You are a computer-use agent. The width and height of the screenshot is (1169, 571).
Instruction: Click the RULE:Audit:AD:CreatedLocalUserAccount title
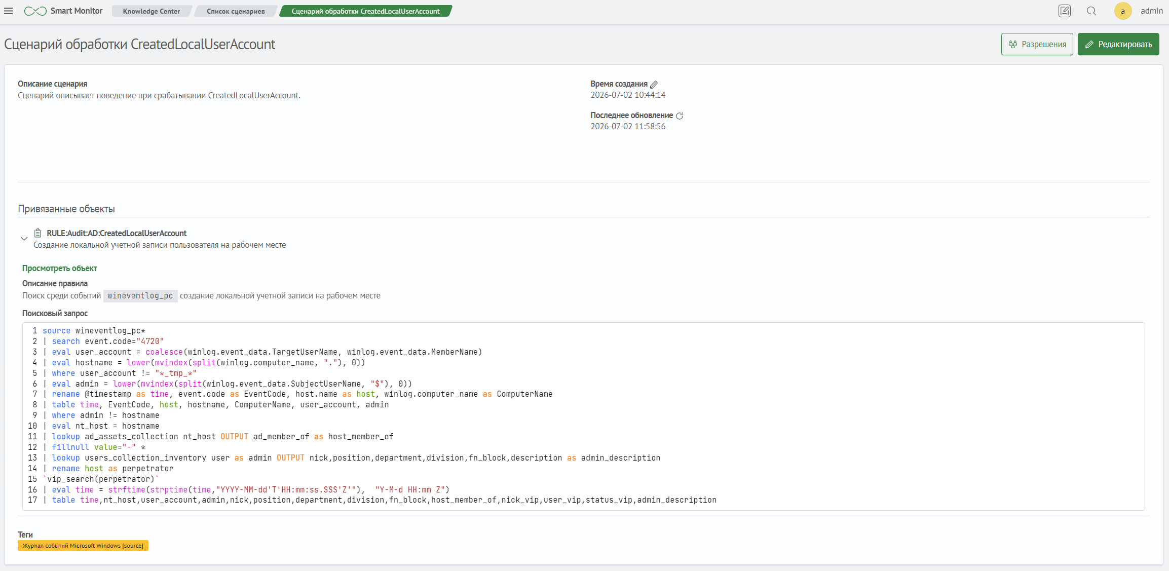point(117,233)
